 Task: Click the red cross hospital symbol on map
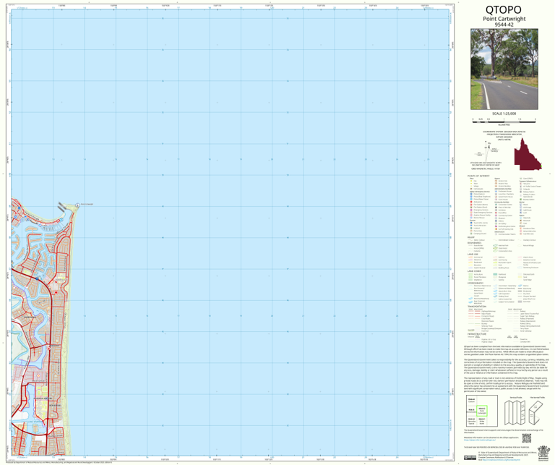click(56, 293)
